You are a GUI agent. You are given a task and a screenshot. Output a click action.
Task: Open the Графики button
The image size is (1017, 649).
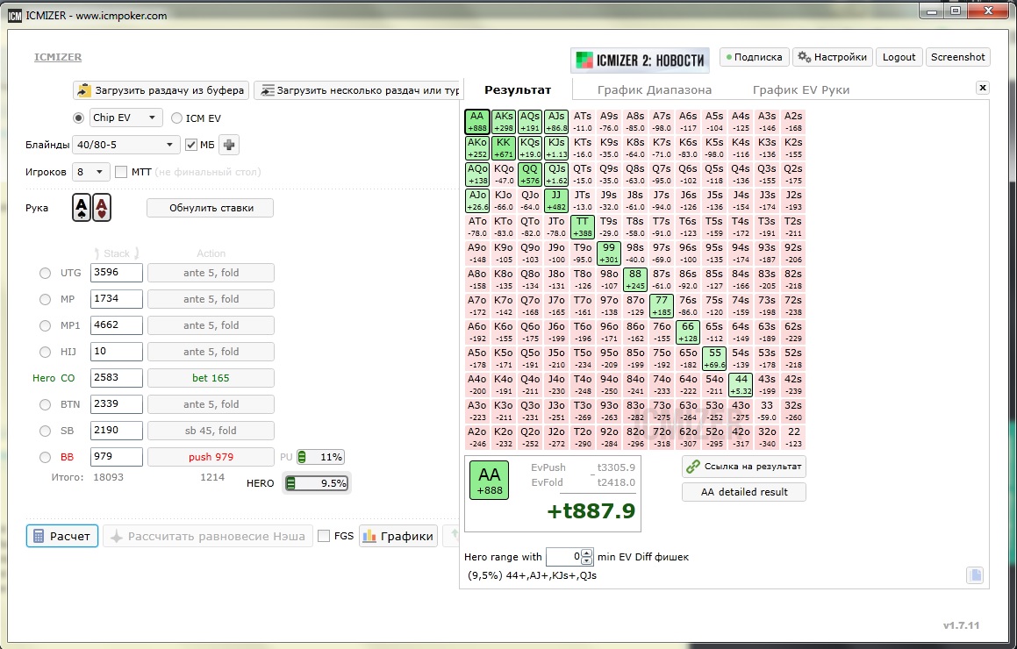(398, 536)
